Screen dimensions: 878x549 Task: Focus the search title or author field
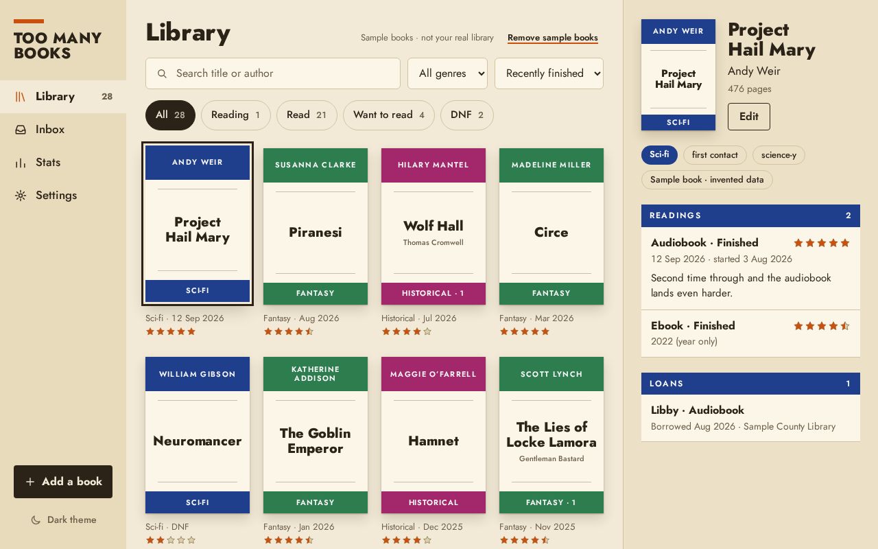tap(273, 73)
